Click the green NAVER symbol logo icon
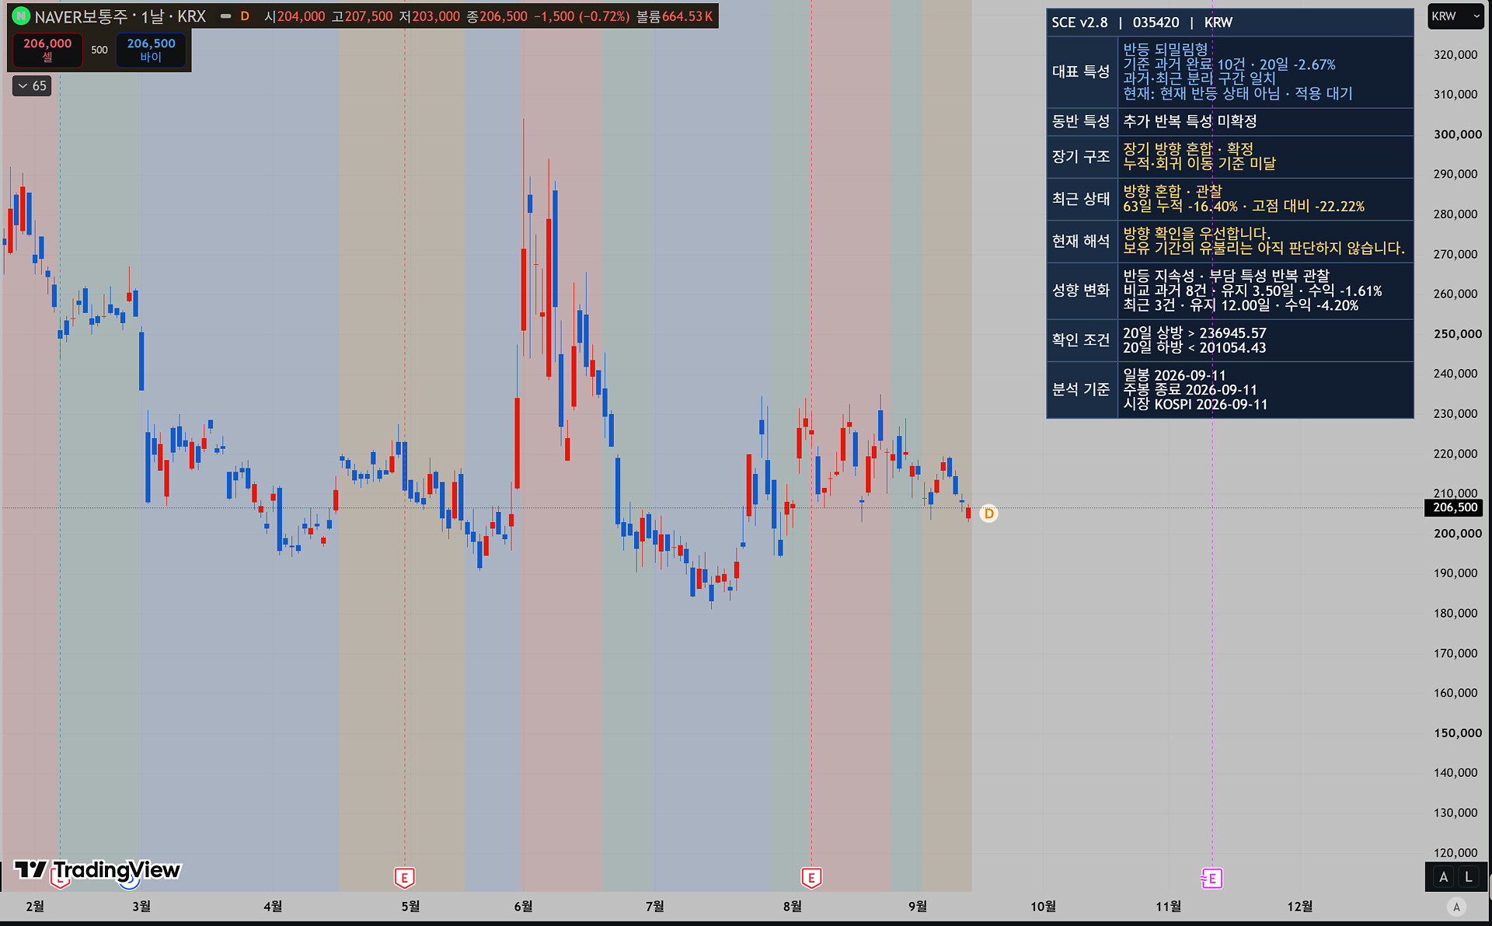Image resolution: width=1492 pixels, height=926 pixels. click(x=21, y=16)
